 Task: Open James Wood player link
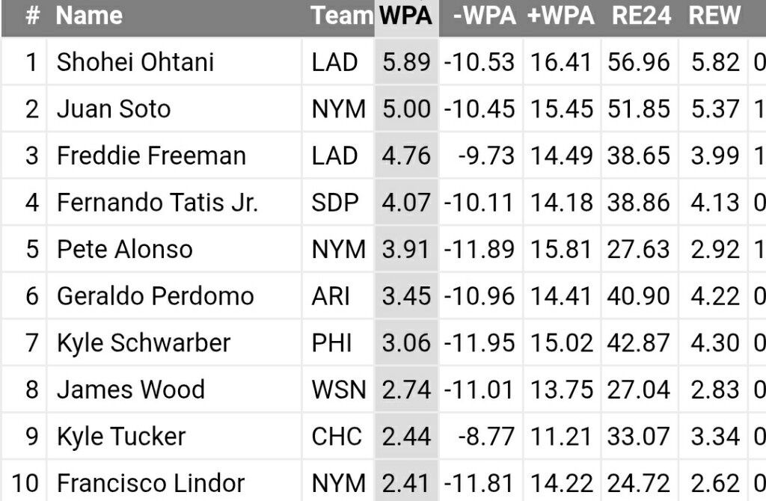click(x=130, y=390)
